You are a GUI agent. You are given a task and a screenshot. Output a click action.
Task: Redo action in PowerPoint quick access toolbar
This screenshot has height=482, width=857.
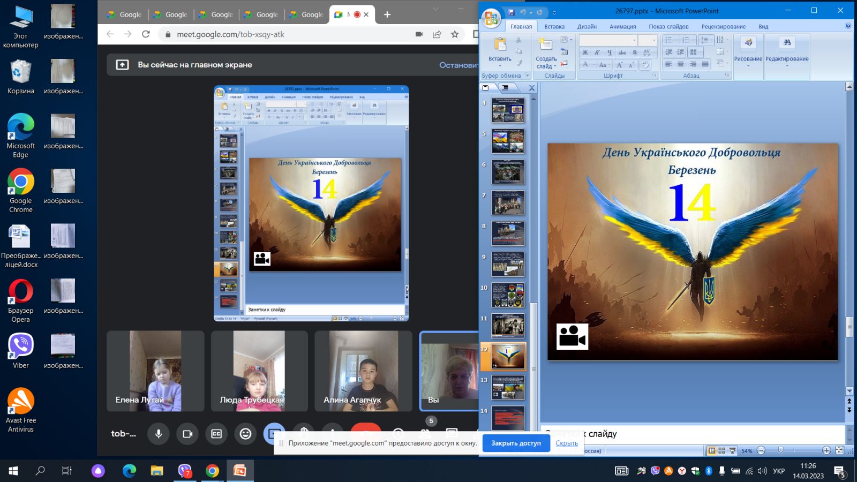click(x=539, y=12)
